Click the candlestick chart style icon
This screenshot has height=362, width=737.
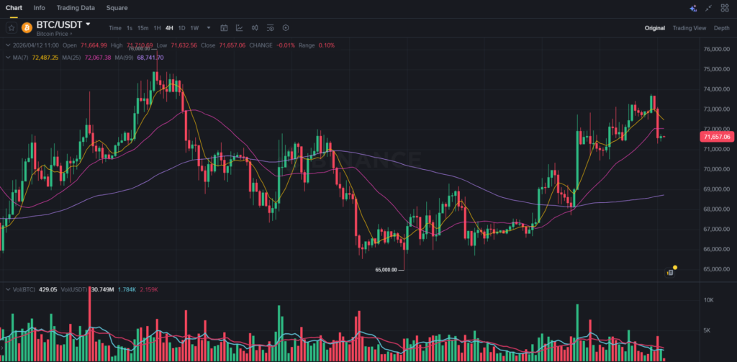255,28
